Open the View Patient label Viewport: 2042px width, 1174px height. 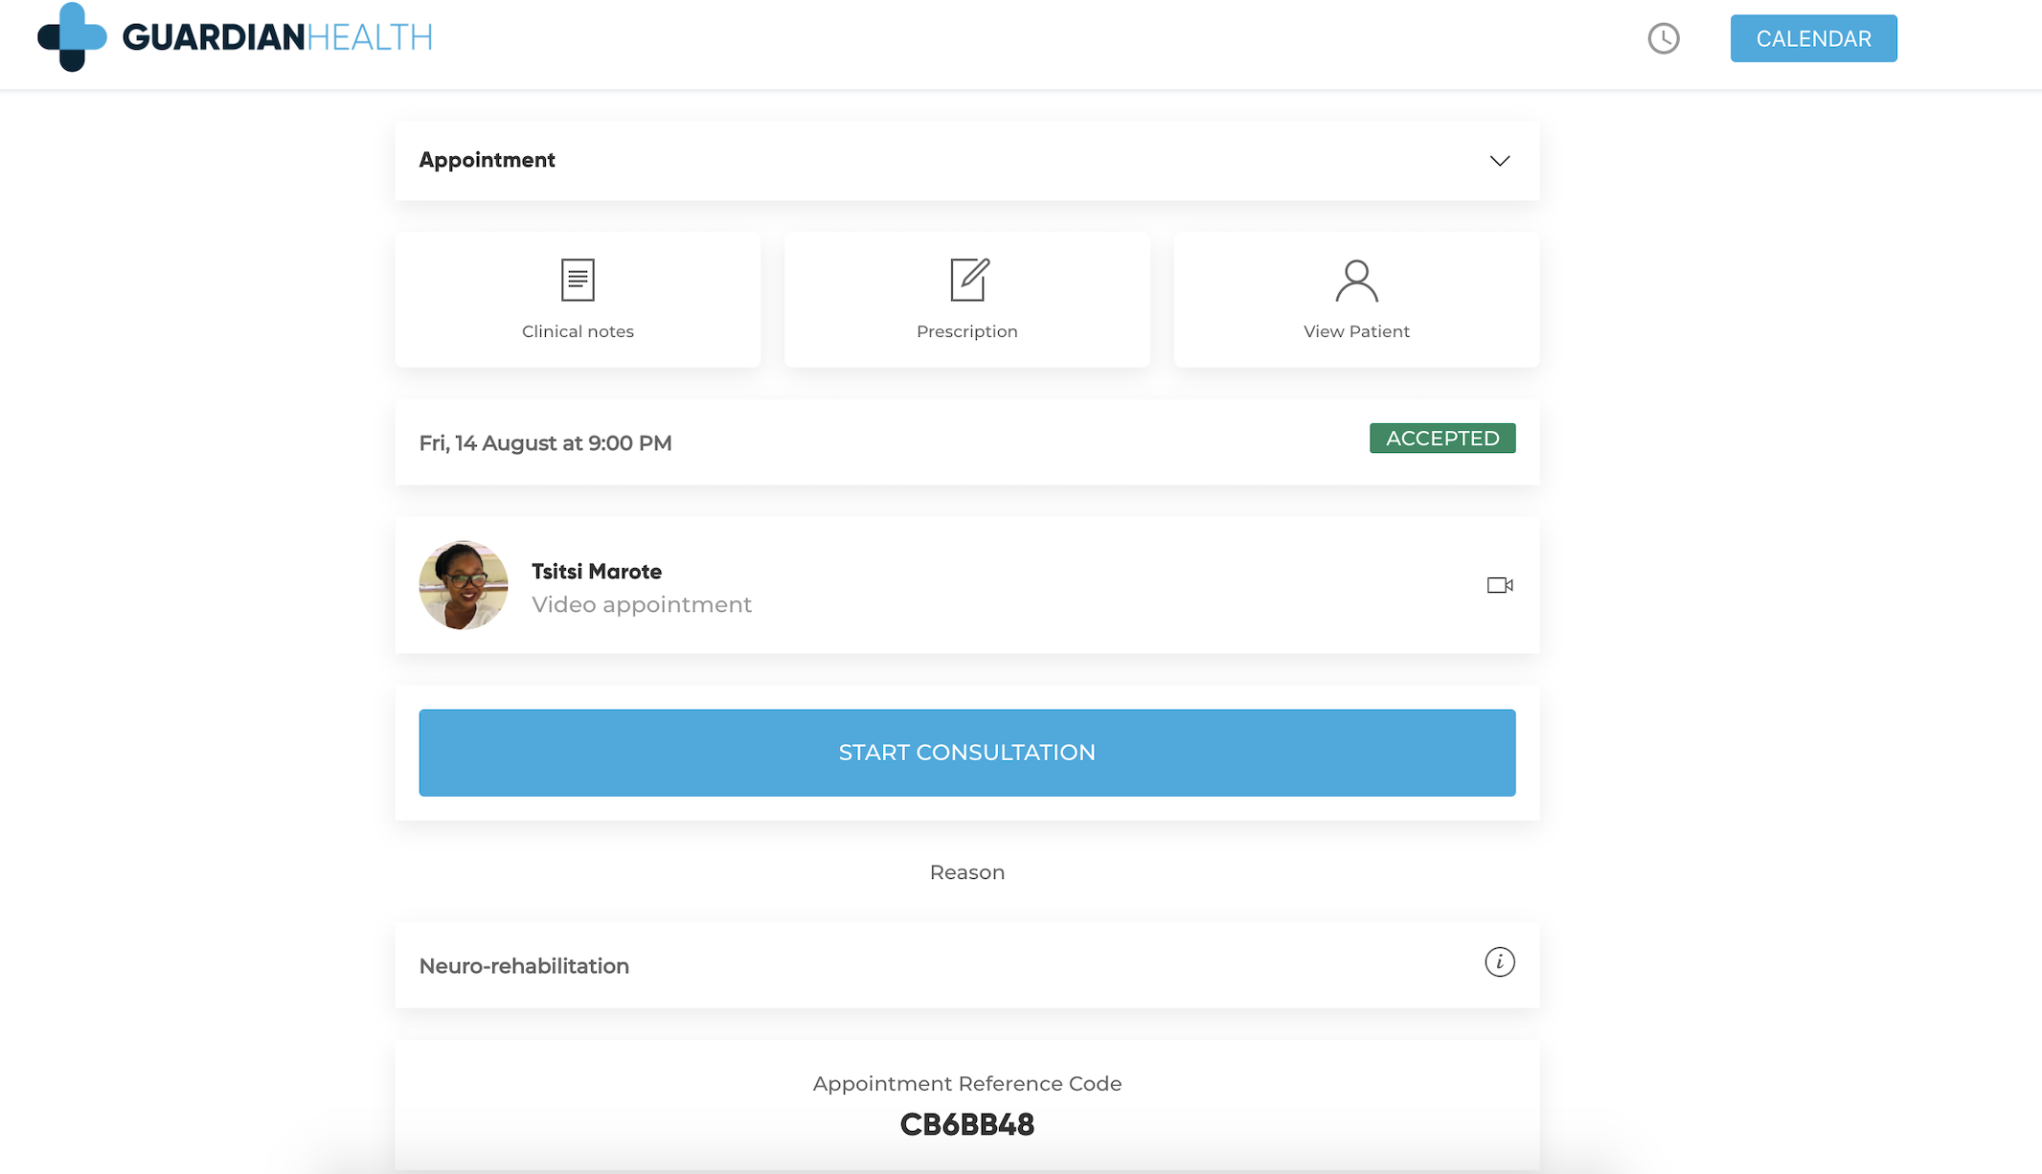1356,331
